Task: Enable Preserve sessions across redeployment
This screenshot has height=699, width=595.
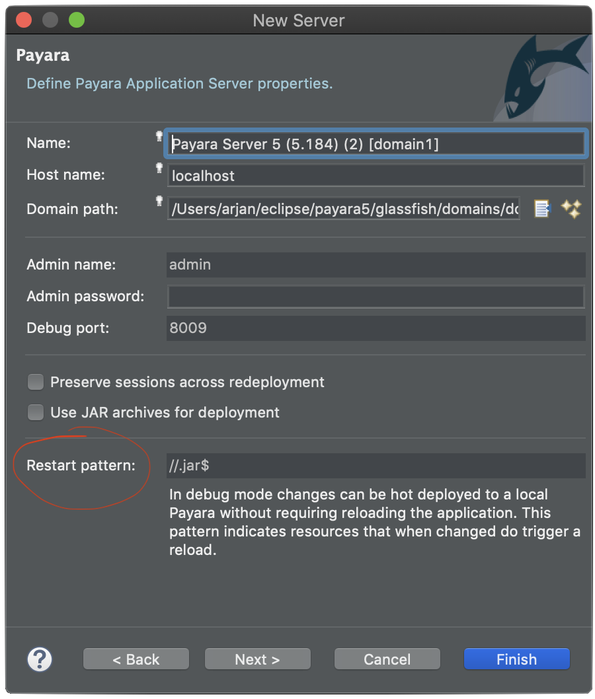Action: (x=36, y=382)
